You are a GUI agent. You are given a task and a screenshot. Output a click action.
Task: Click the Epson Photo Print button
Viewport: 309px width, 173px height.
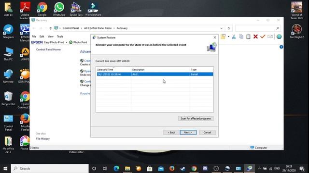[x=78, y=42]
